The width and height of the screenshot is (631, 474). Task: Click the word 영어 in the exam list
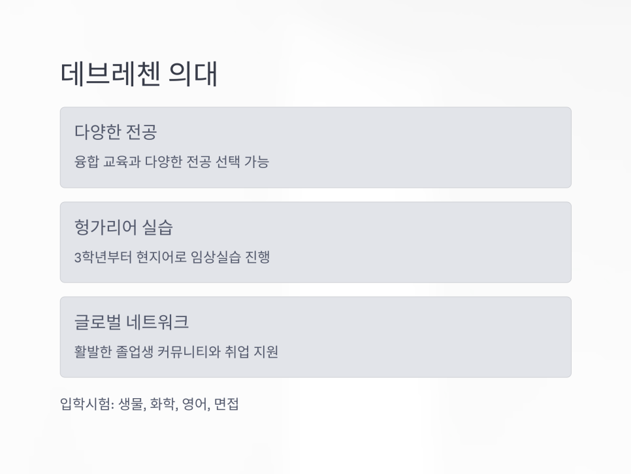[x=195, y=404]
